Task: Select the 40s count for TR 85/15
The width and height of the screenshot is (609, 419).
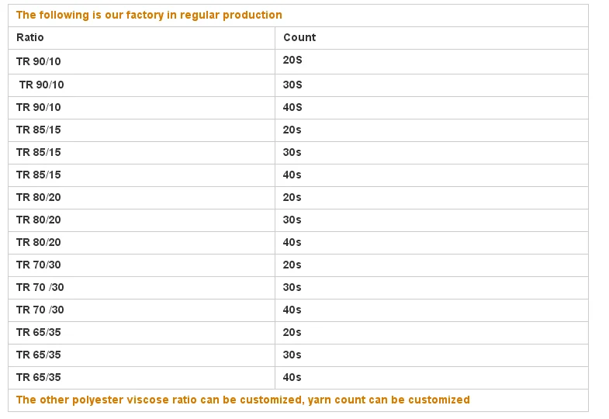Action: tap(292, 175)
